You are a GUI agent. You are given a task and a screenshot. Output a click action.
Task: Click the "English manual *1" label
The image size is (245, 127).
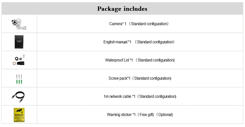click(x=117, y=42)
